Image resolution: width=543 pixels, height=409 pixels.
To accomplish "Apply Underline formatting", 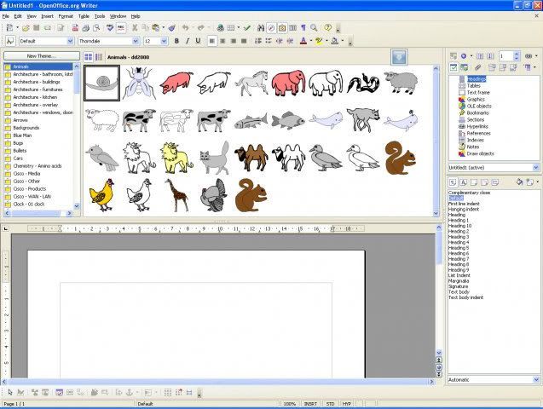I will click(x=199, y=40).
